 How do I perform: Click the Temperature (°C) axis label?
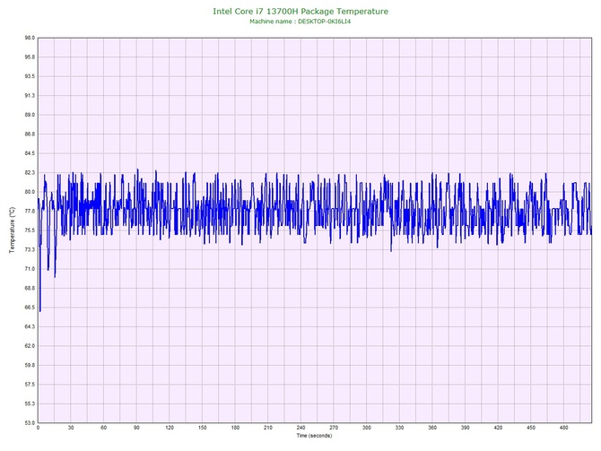point(13,230)
